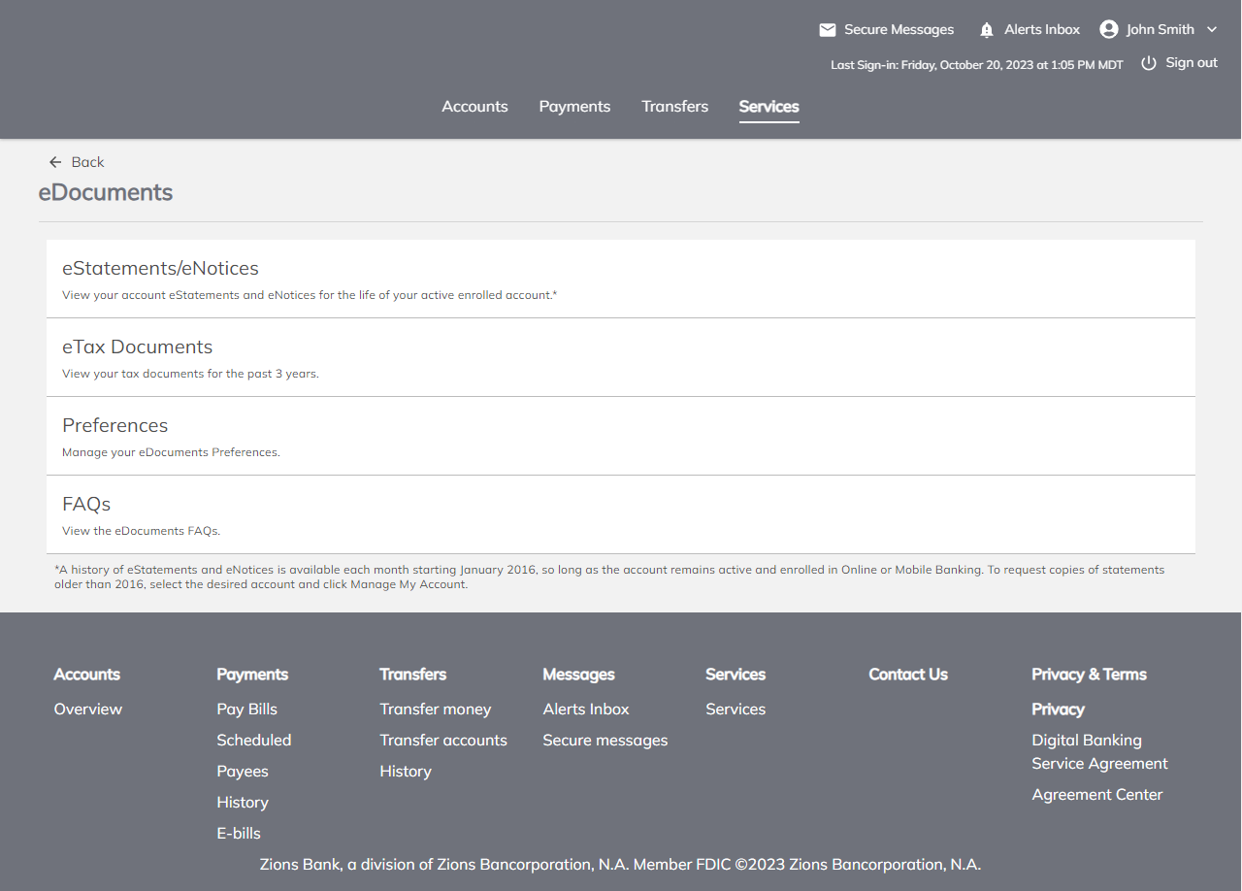Expand the John Smith account dropdown chevron
The image size is (1242, 891).
tap(1211, 29)
